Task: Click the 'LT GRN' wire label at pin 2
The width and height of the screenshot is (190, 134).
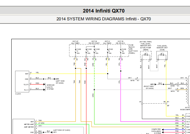Action: (x=41, y=123)
